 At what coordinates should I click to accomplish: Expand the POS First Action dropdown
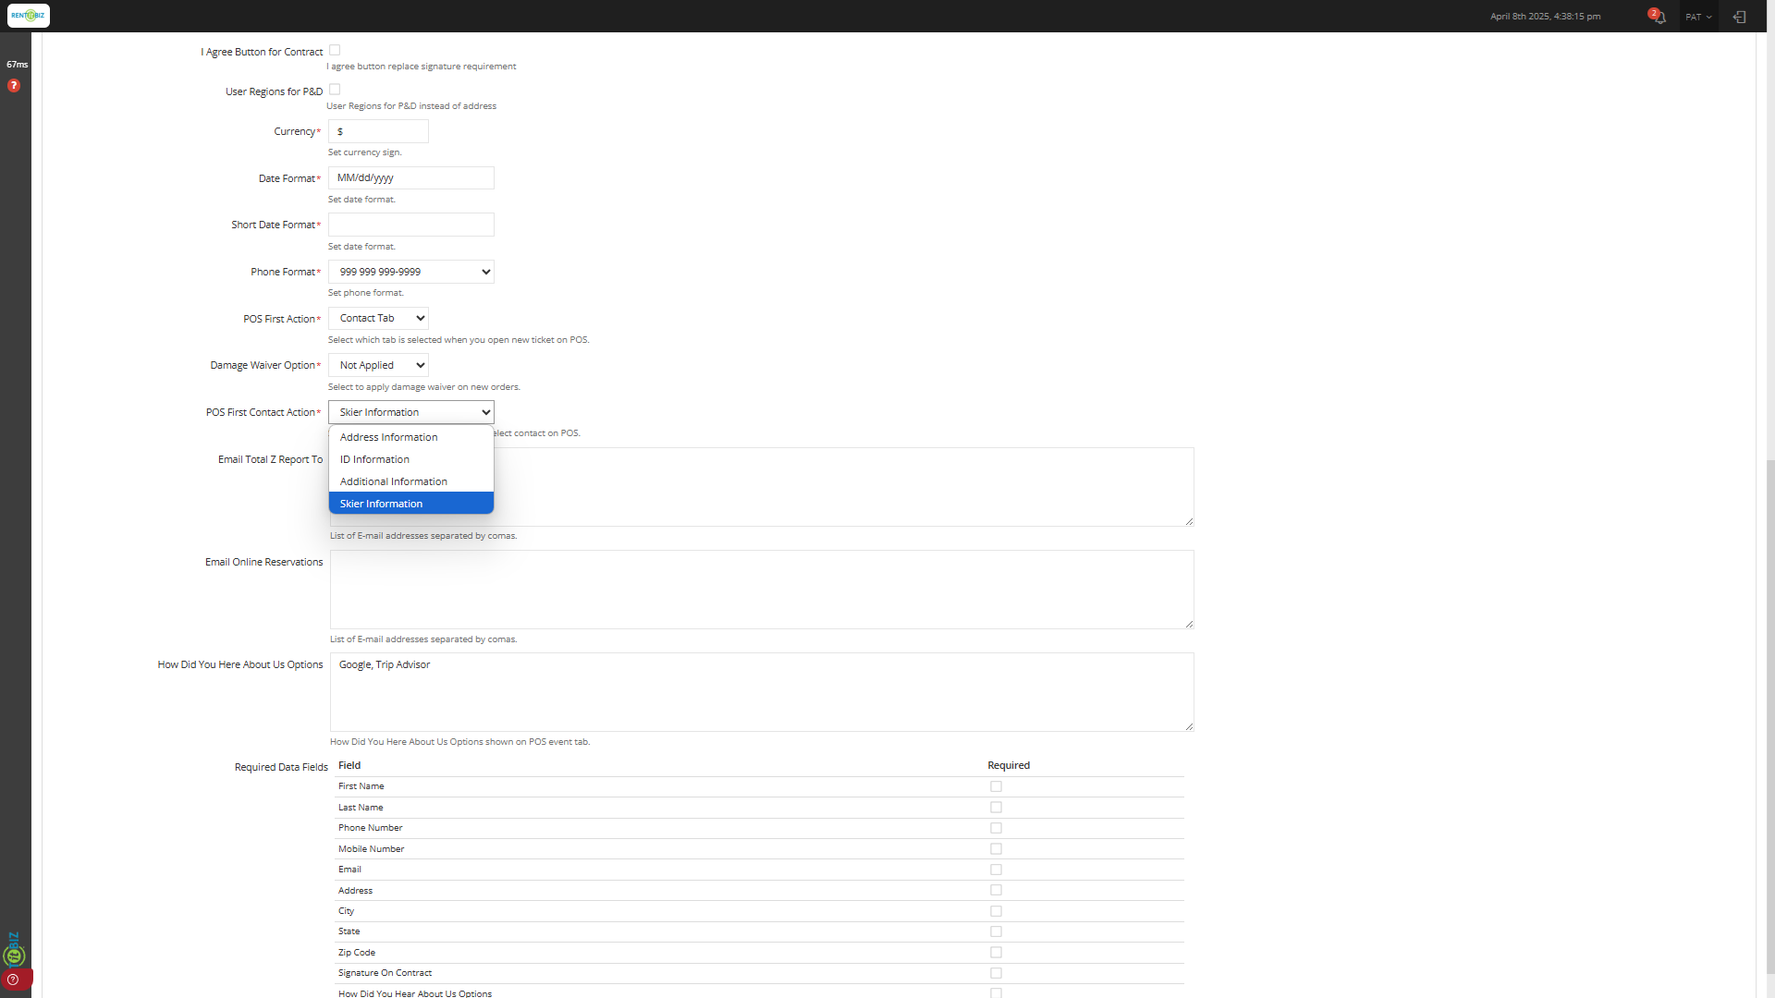(x=378, y=318)
